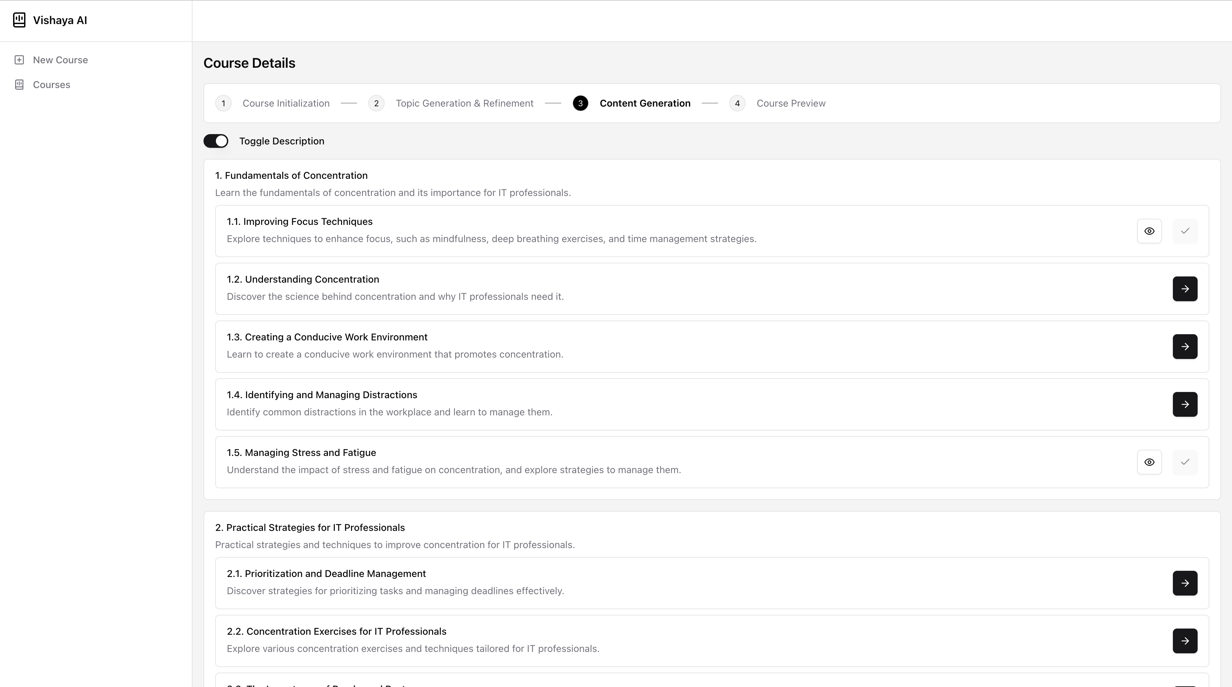Click title 1.5. Managing Stress and Fatigue

301,452
